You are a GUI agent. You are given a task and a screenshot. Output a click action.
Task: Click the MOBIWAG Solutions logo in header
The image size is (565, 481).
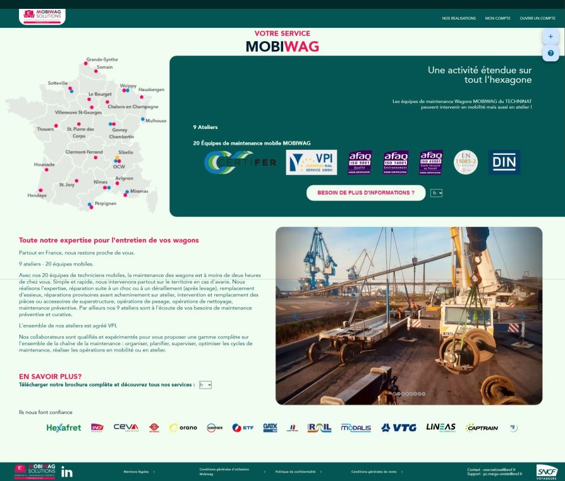[x=42, y=16]
